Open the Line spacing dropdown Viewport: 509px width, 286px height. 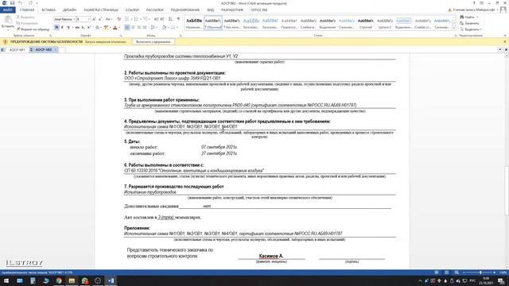point(153,28)
